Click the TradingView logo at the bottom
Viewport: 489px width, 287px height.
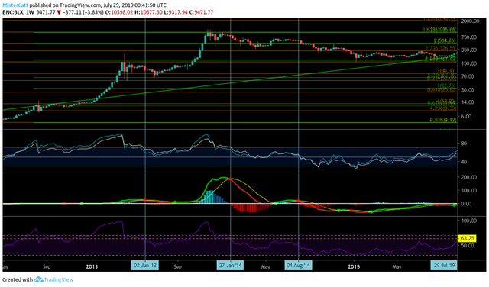(x=53, y=279)
